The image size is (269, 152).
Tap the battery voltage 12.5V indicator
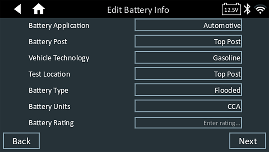[231, 9]
